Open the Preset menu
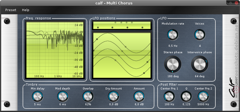240x112 pixels. click(11, 10)
